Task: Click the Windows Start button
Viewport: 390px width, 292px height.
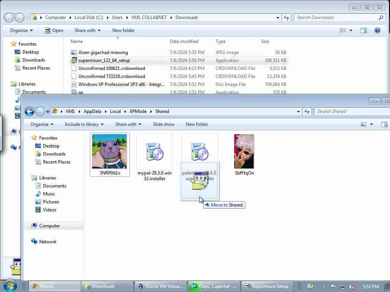Action: point(10,286)
